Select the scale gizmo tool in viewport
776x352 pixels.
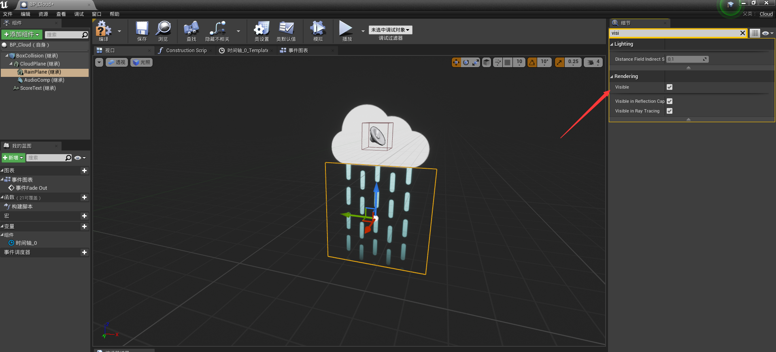[x=476, y=62]
